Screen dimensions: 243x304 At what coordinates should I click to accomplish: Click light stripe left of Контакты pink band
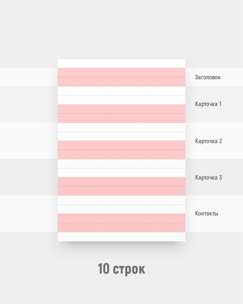(x=29, y=214)
